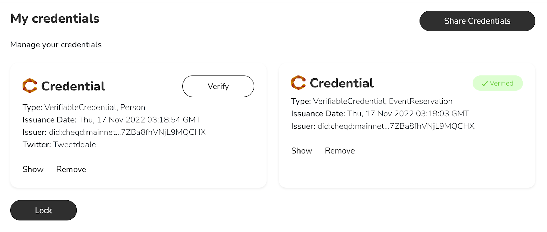Click the Issuer DID on the Person card

pos(127,132)
